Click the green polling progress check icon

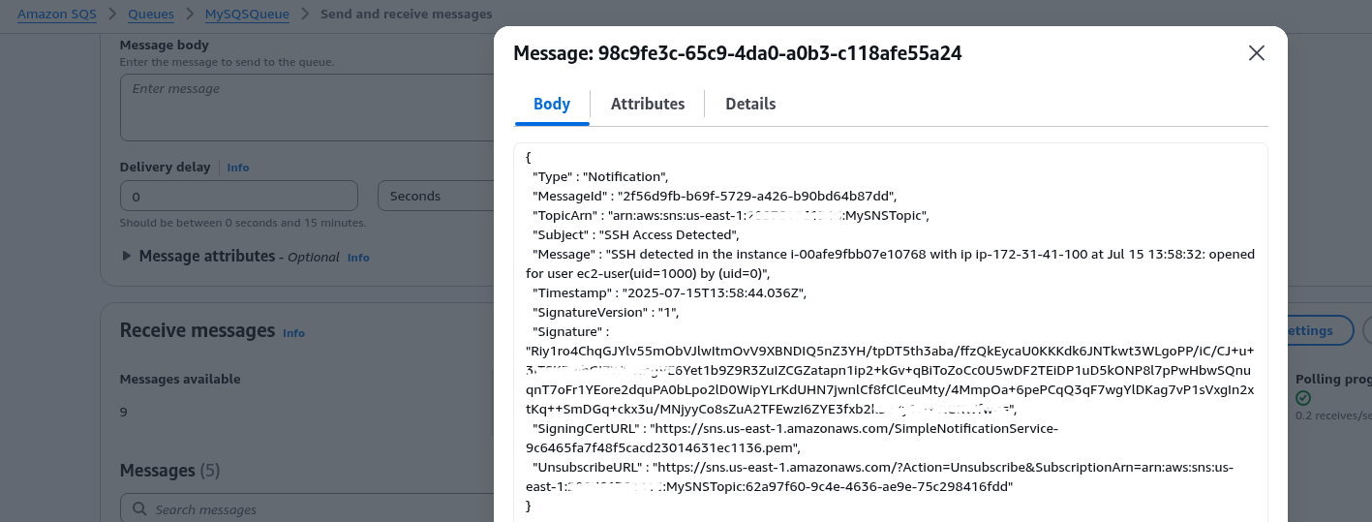(1303, 398)
